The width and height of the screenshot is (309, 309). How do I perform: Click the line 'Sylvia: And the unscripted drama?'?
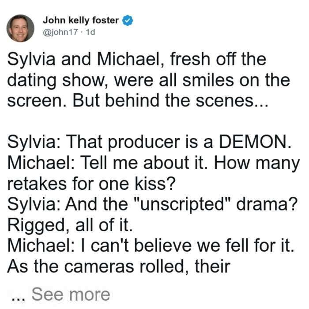(152, 204)
